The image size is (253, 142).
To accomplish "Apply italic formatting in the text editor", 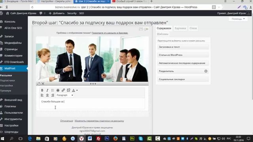I will click(x=47, y=90).
